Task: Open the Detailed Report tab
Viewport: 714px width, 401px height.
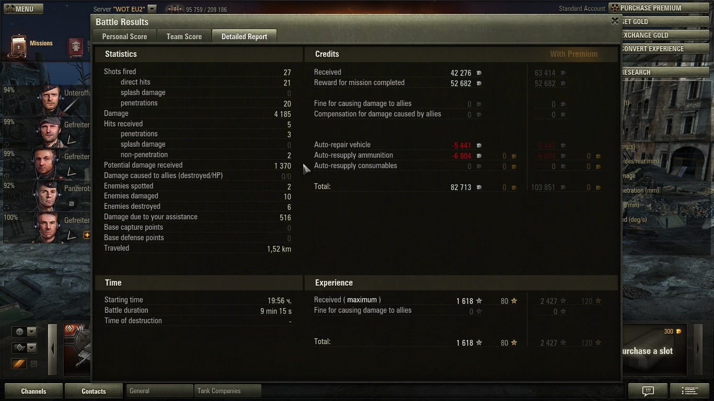Action: pos(244,37)
